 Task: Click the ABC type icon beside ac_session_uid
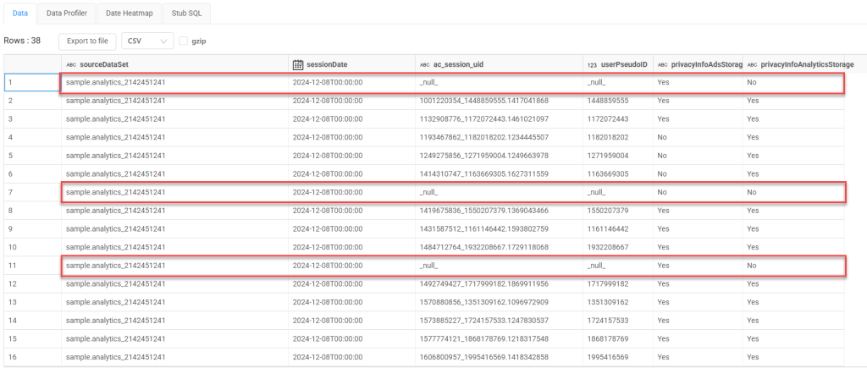pos(425,64)
